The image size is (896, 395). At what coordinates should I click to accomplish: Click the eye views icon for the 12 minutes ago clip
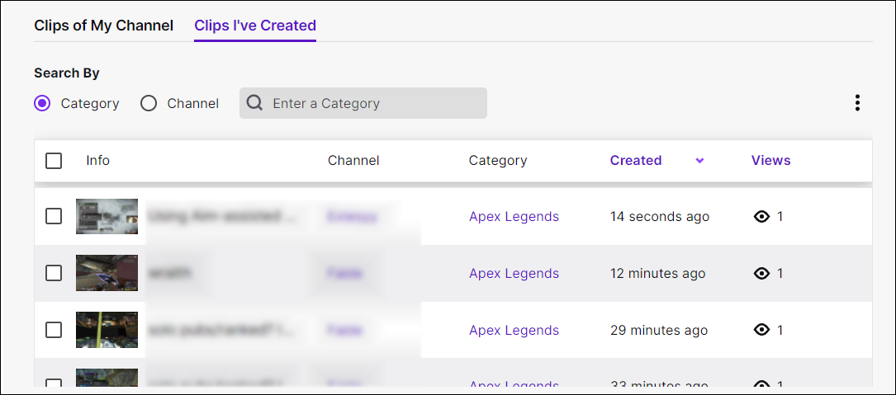tap(761, 274)
